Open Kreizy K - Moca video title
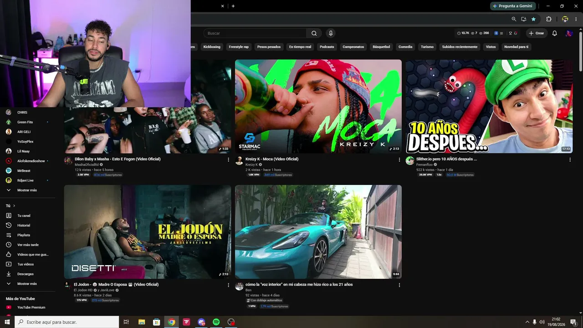Viewport: 583px width, 328px height. [272, 159]
